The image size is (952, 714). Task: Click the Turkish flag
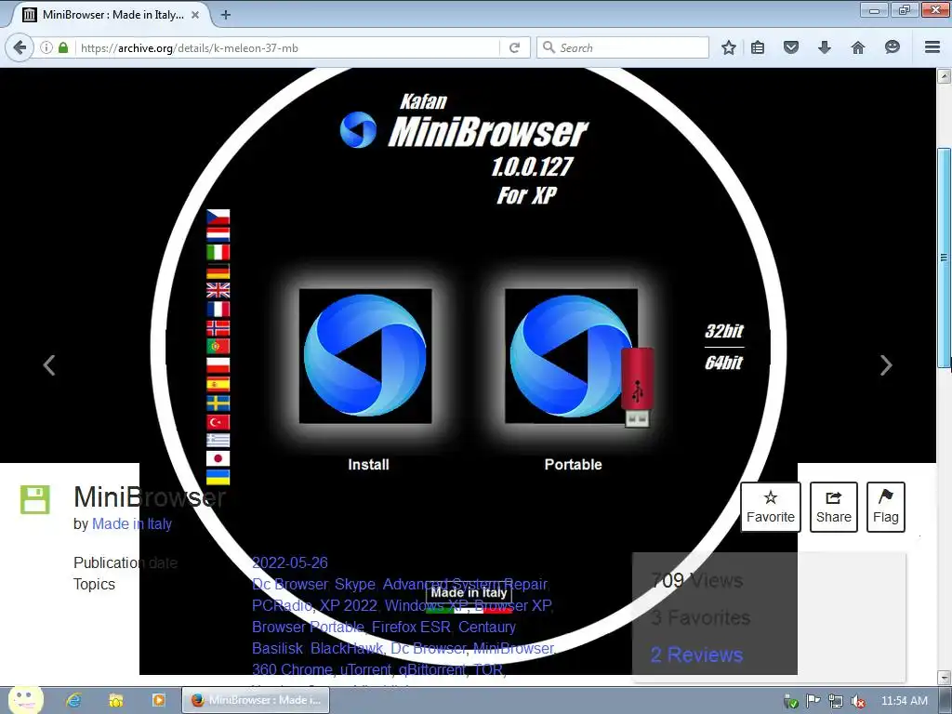coord(218,421)
